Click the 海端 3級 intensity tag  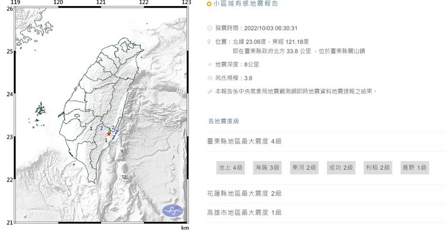coord(267,167)
